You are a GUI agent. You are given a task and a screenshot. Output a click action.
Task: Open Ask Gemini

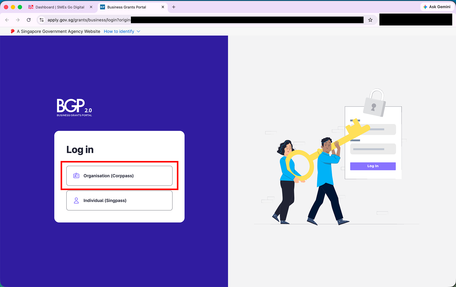[x=437, y=7]
